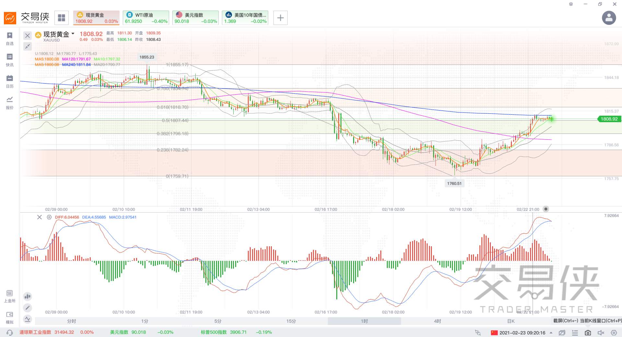
Task: Click the grid layout icon in top bar
Action: tap(62, 18)
